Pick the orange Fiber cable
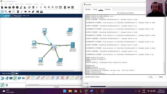Screen dimensions: 167x94 tap(48, 78)
